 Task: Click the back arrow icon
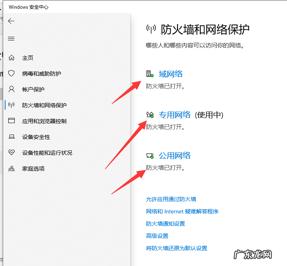(11, 21)
